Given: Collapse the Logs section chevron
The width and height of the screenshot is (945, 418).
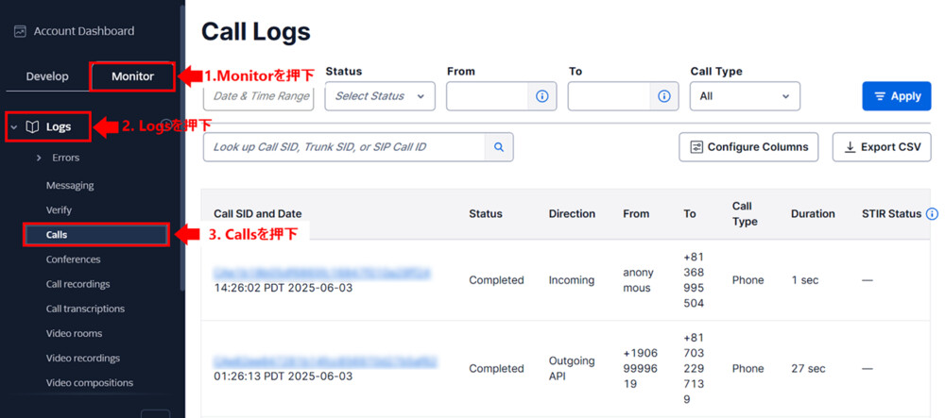Looking at the screenshot, I should pyautogui.click(x=14, y=126).
